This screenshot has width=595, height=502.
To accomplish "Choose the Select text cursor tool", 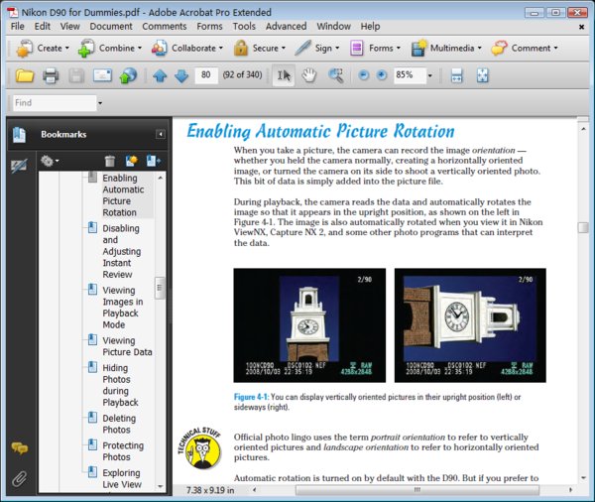I will coord(284,75).
